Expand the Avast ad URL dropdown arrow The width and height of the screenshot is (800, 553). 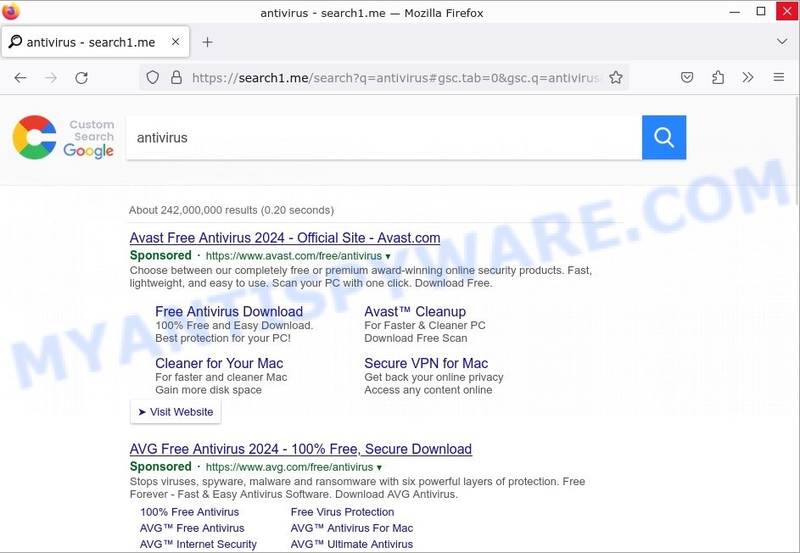[388, 256]
